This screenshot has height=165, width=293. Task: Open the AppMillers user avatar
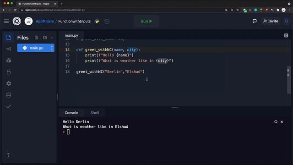(x=28, y=21)
